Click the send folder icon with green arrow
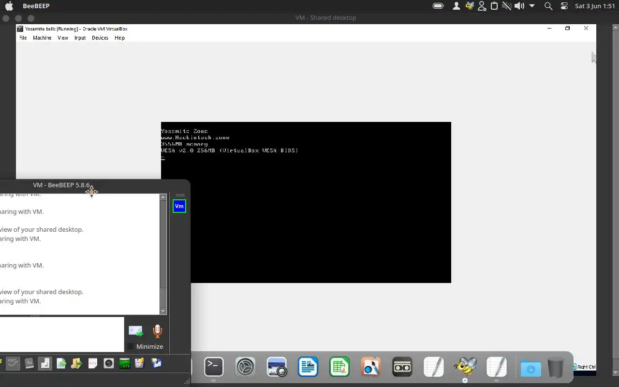The image size is (619, 387). pos(76,363)
